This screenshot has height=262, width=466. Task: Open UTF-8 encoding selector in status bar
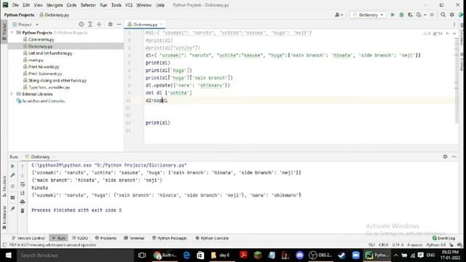(x=398, y=245)
